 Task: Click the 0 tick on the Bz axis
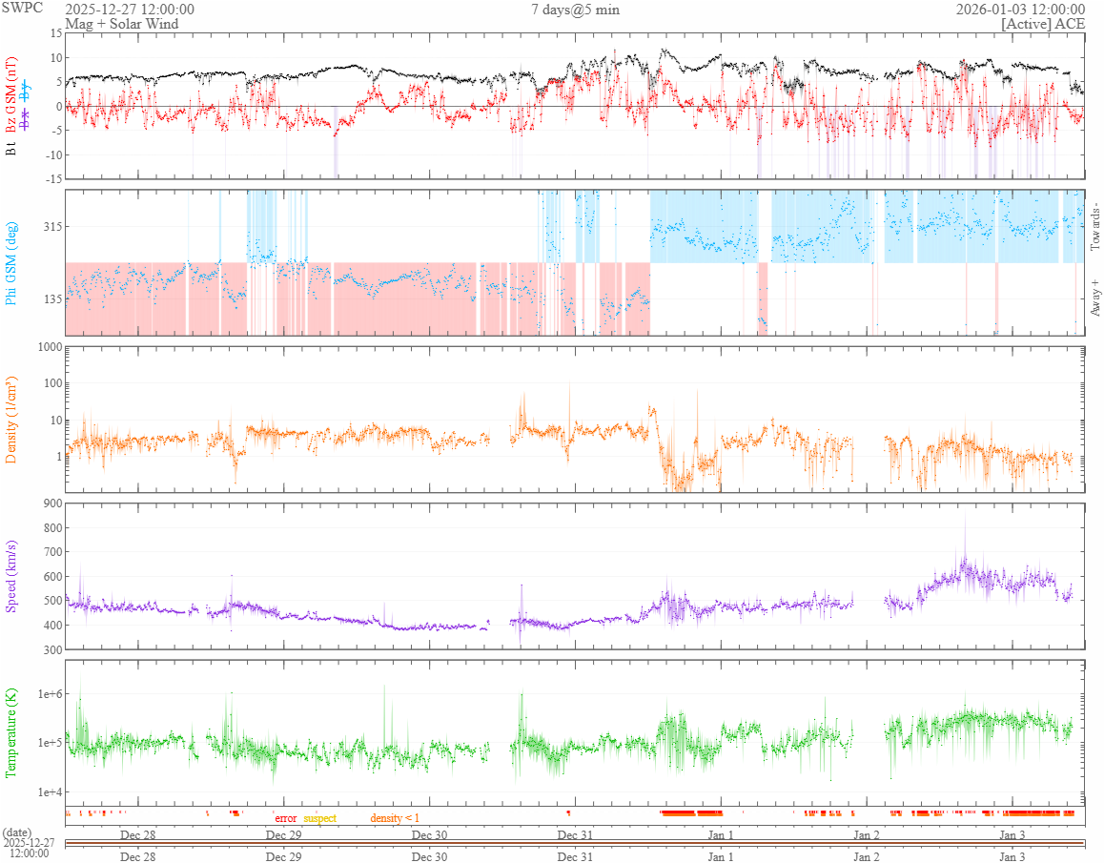pos(59,107)
